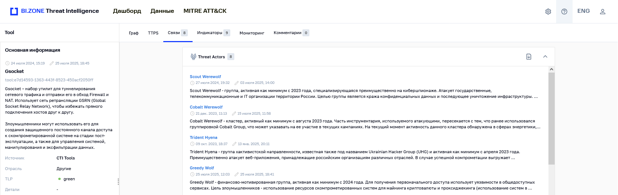Click the date 25 июля 2025, 12:03

click(213, 174)
